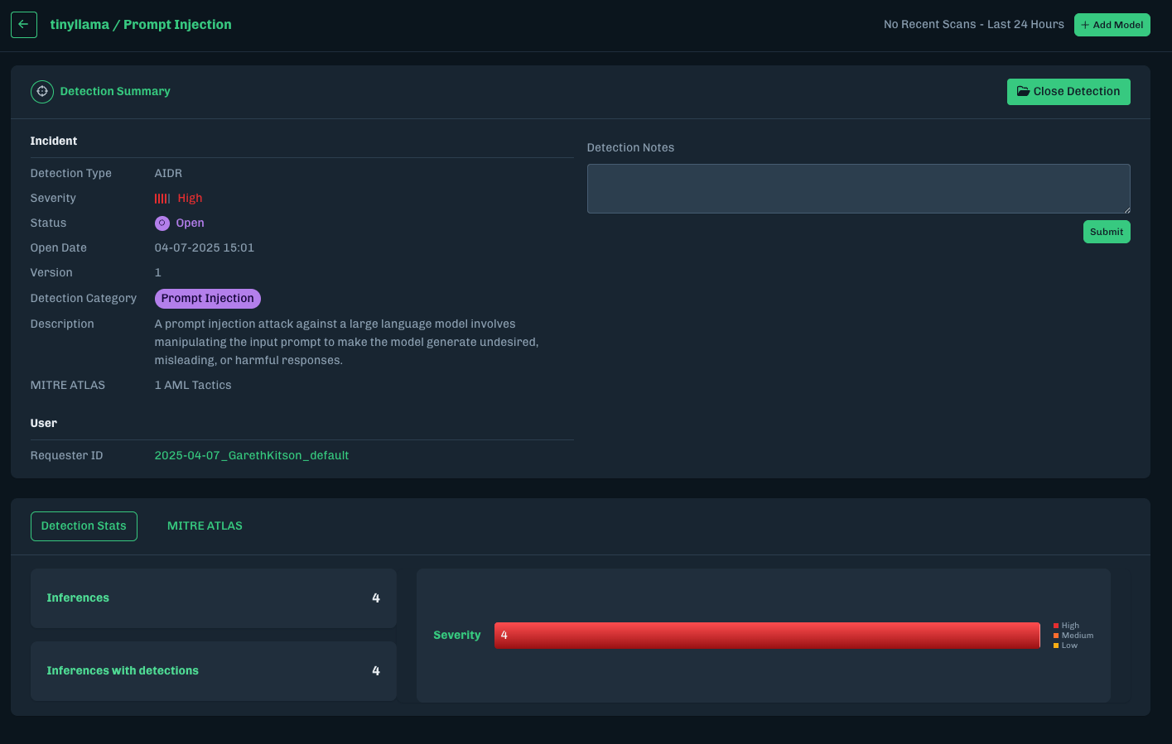Click the Detection Category label

pyautogui.click(x=84, y=299)
